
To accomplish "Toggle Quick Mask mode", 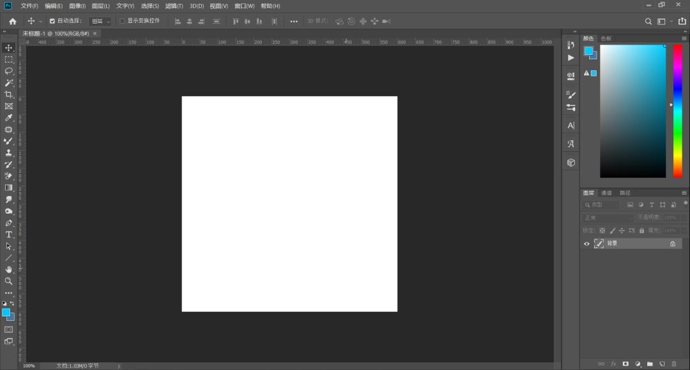I will click(x=8, y=330).
